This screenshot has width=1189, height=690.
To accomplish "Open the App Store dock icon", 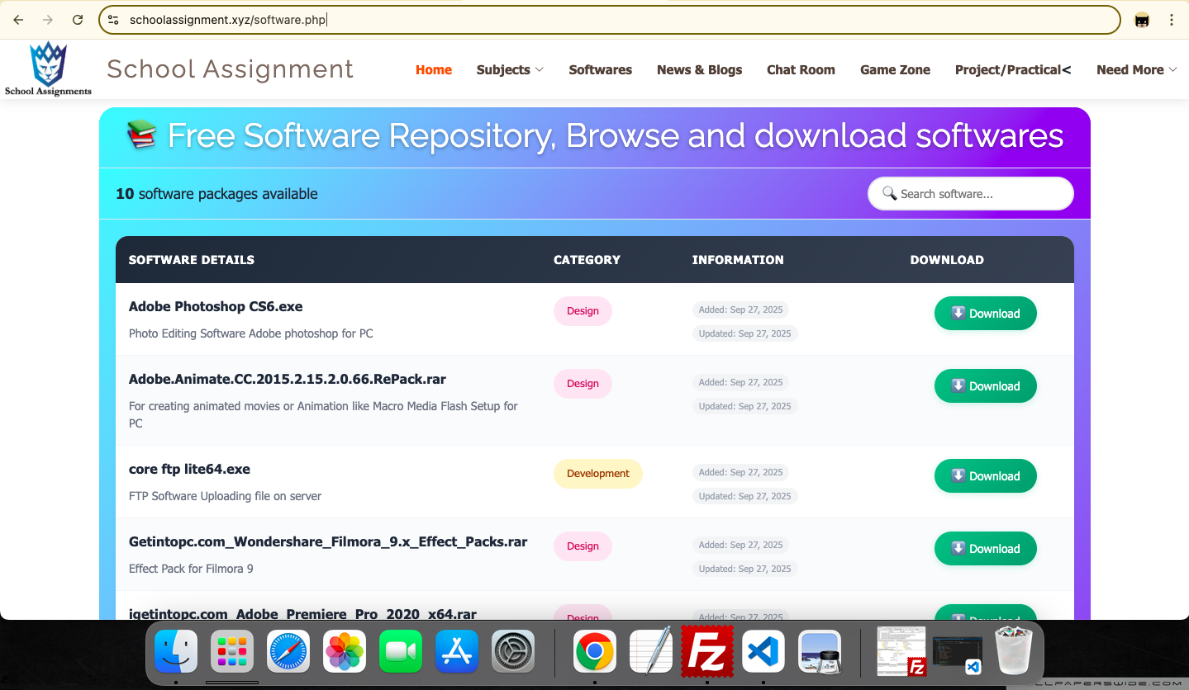I will click(x=457, y=652).
